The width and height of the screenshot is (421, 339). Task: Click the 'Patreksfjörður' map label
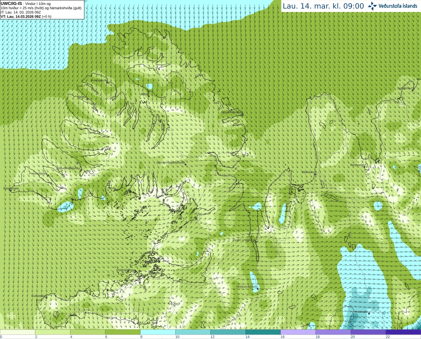(38, 173)
